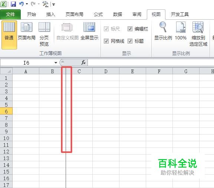
Task: Click the Undo arrow icon
Action: pos(22,4)
